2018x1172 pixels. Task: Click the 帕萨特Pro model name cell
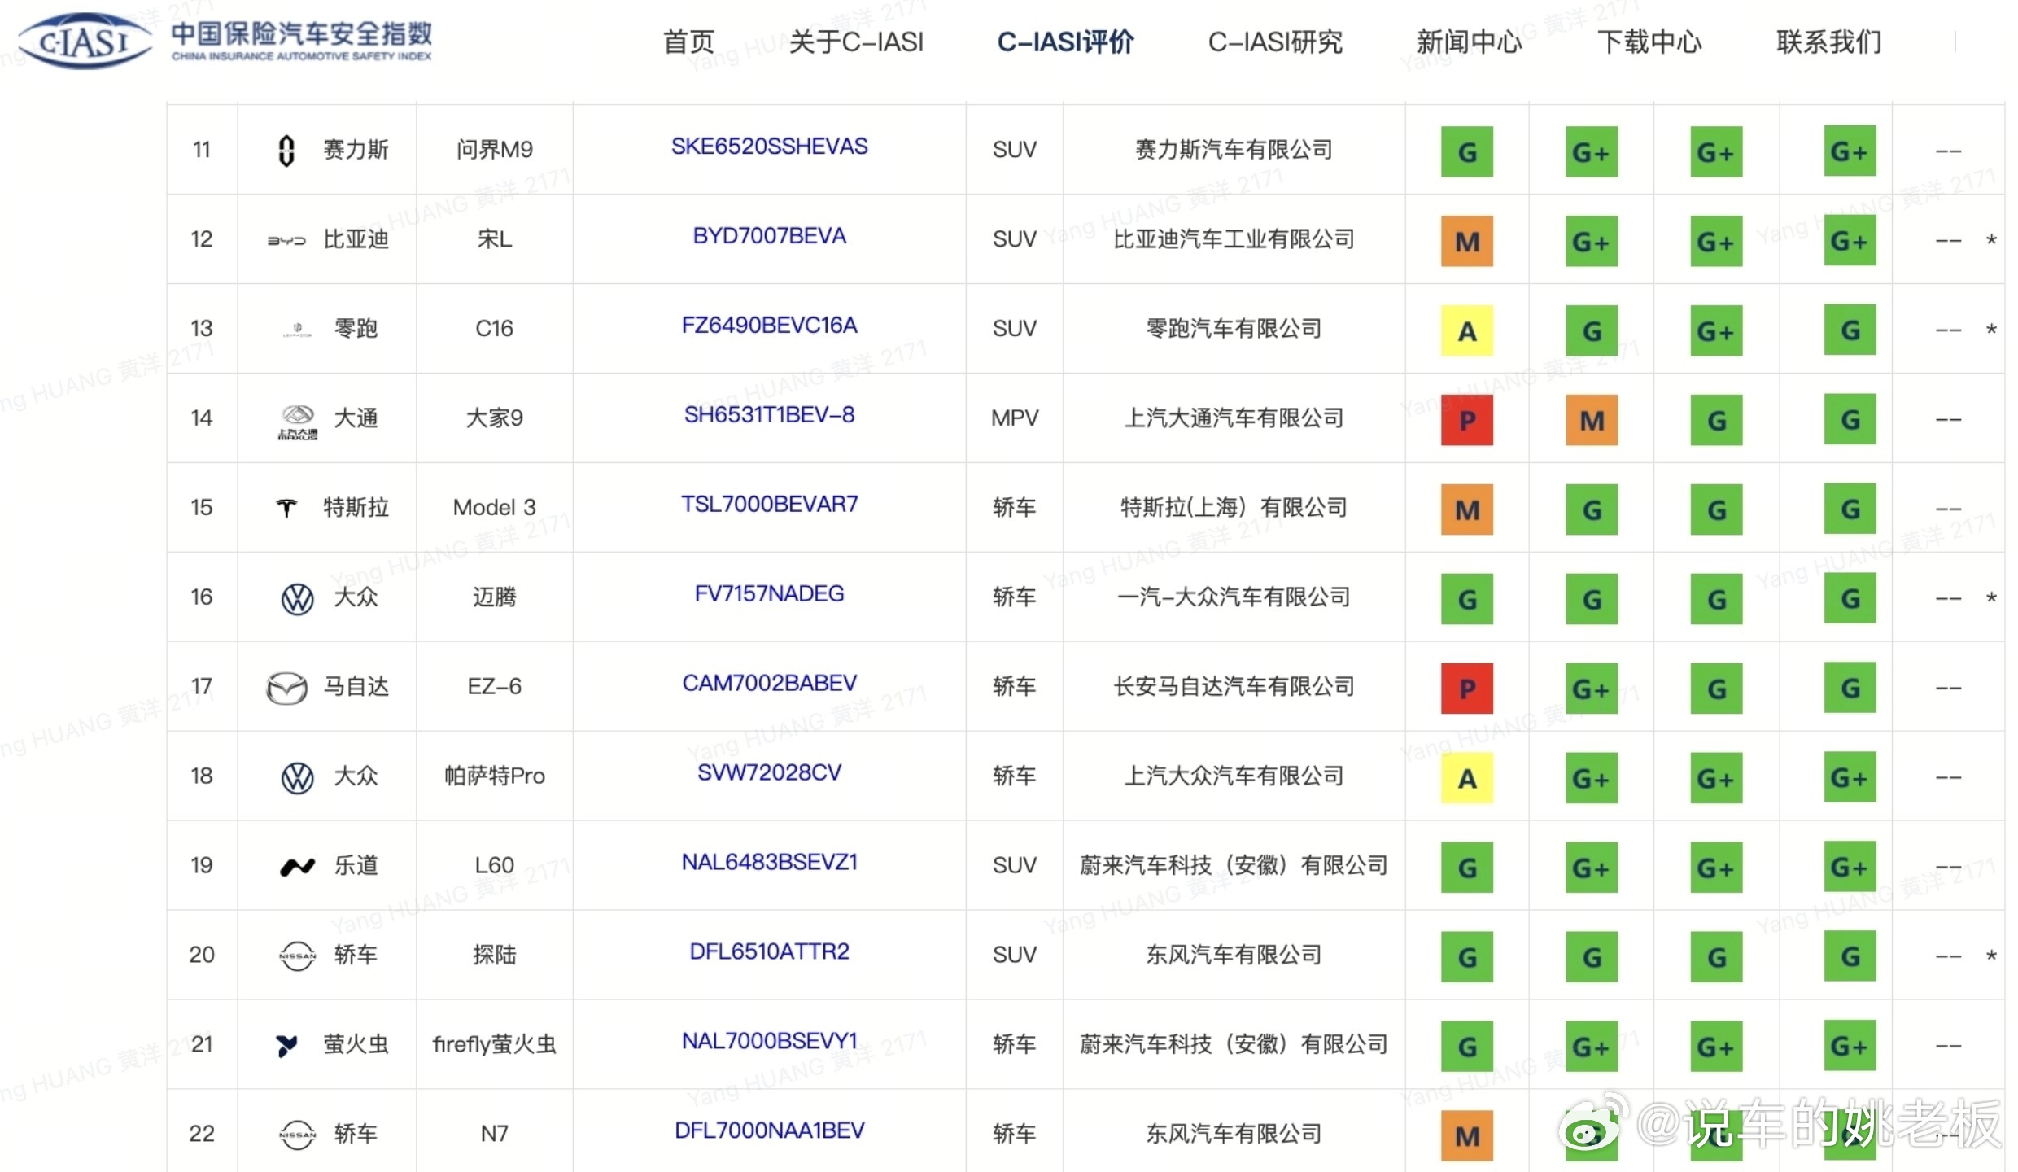[494, 776]
